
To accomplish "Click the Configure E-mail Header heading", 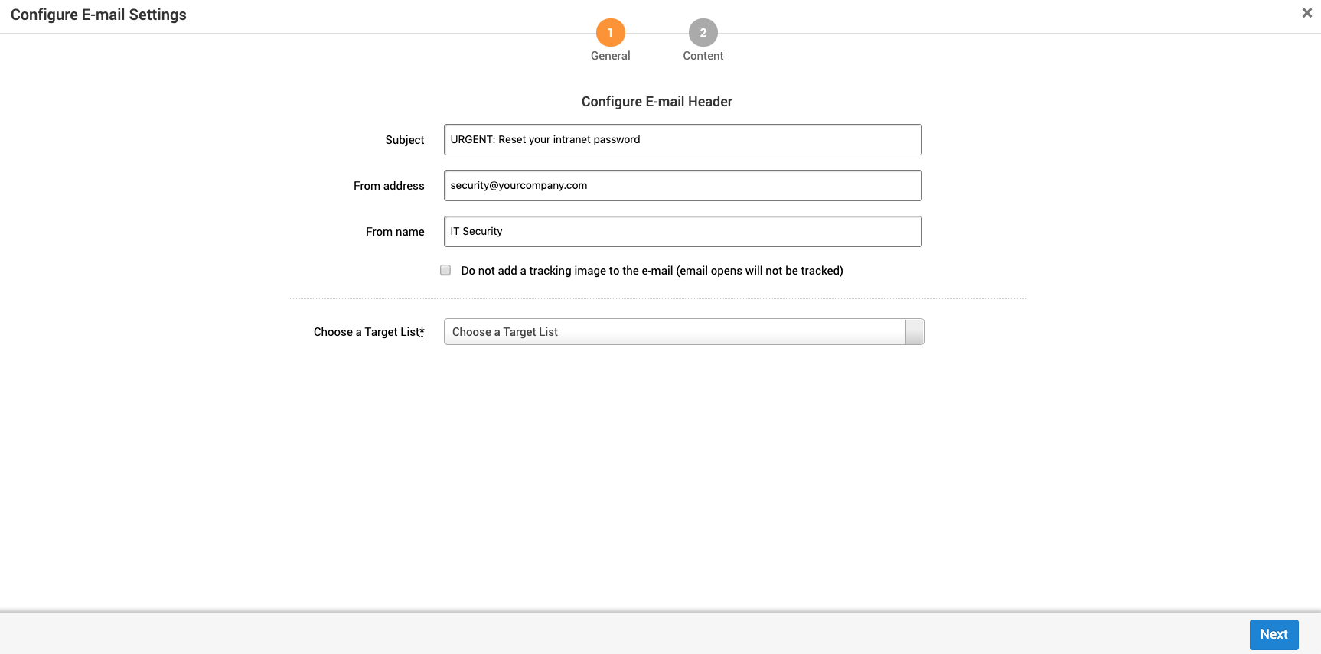I will pyautogui.click(x=657, y=102).
